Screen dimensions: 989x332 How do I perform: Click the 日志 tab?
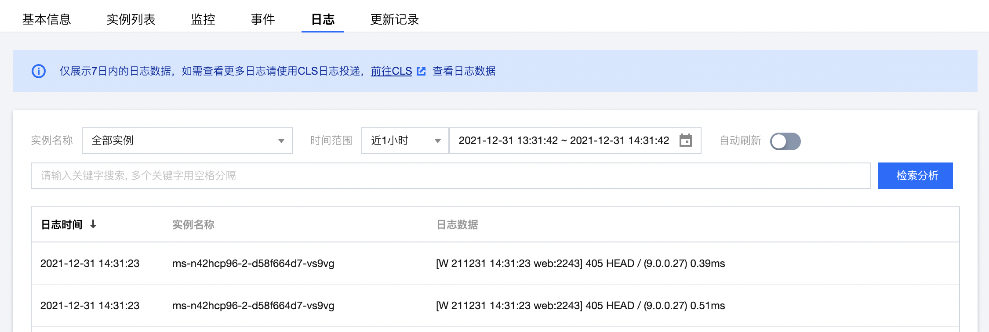323,19
